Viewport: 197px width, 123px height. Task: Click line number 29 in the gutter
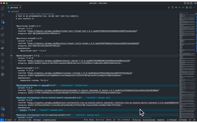click(11, 85)
